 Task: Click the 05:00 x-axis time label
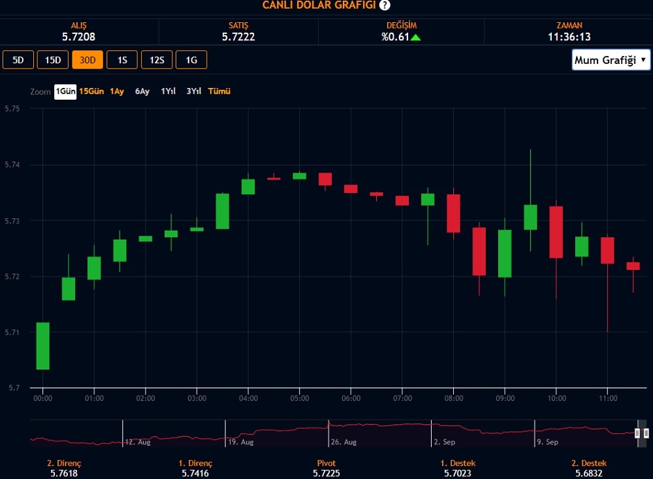(300, 398)
